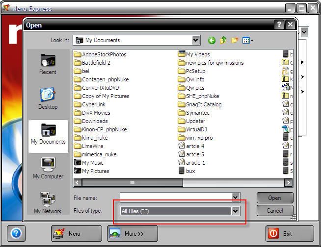Select the klima_nuke folder
This screenshot has width=321, height=247.
(x=91, y=138)
